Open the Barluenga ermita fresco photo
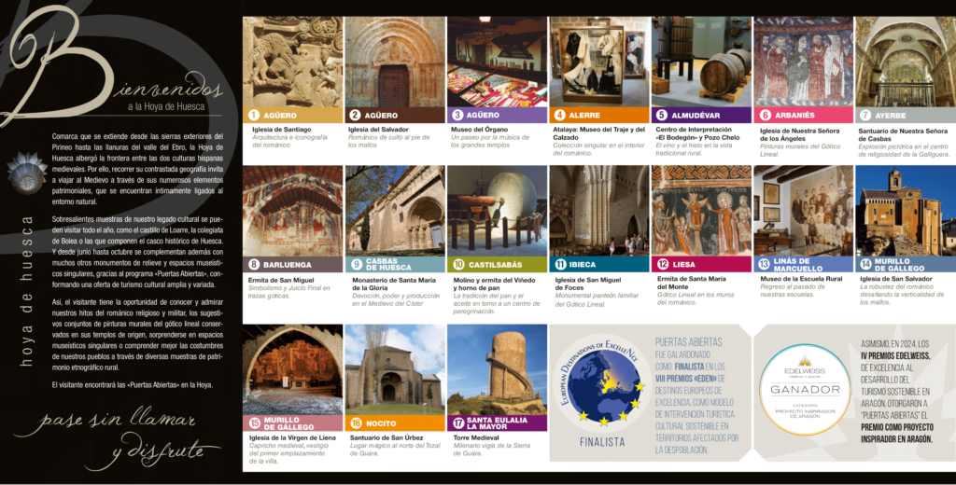 (292, 211)
